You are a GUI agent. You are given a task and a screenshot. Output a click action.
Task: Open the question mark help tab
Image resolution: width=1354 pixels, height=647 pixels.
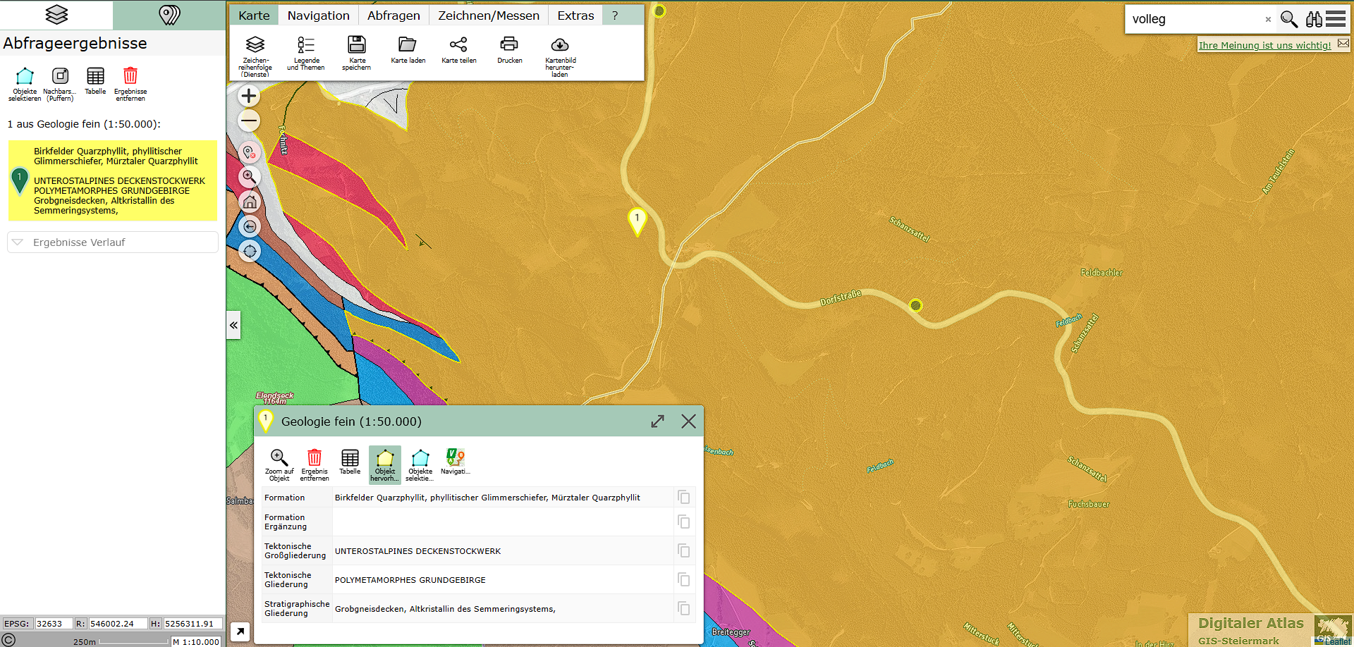point(615,16)
